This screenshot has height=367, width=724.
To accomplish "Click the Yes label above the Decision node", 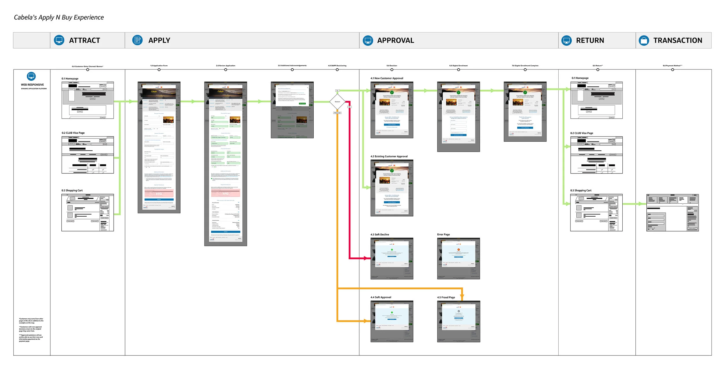I will pyautogui.click(x=337, y=91).
